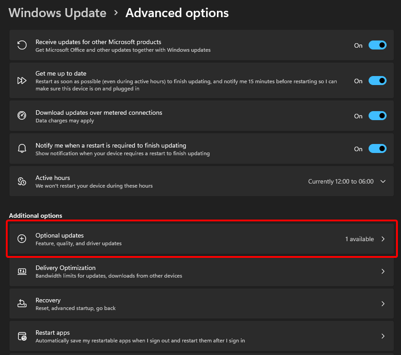
Task: Click "Reset, advanced startup, go back" description
Action: coord(76,308)
